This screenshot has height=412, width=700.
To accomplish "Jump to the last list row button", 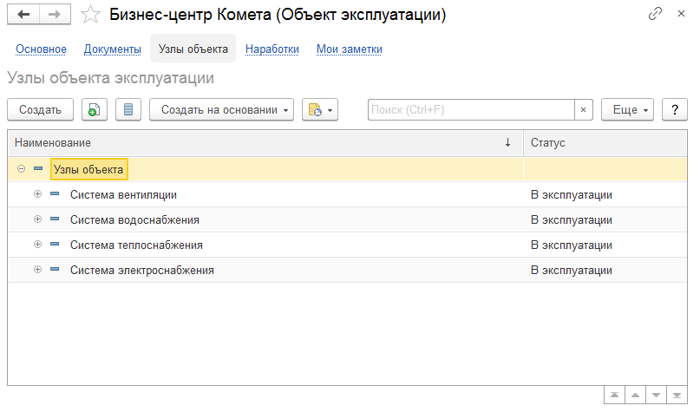I will pyautogui.click(x=677, y=395).
